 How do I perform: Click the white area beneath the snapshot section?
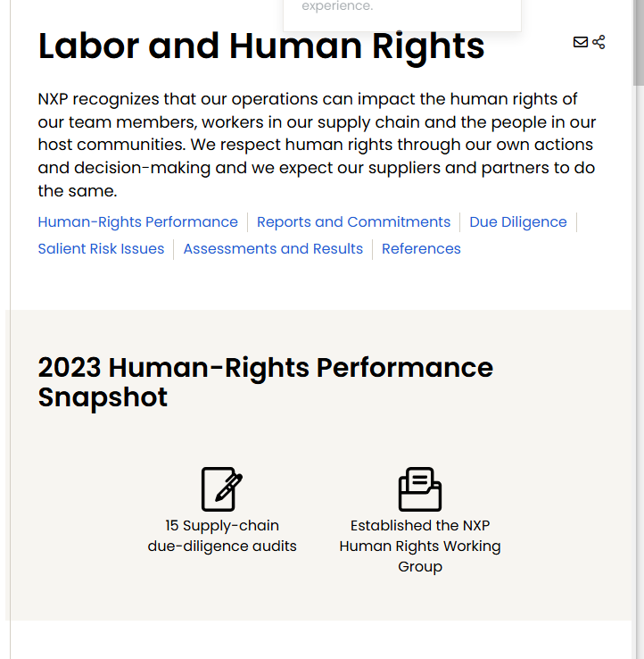[x=321, y=639]
